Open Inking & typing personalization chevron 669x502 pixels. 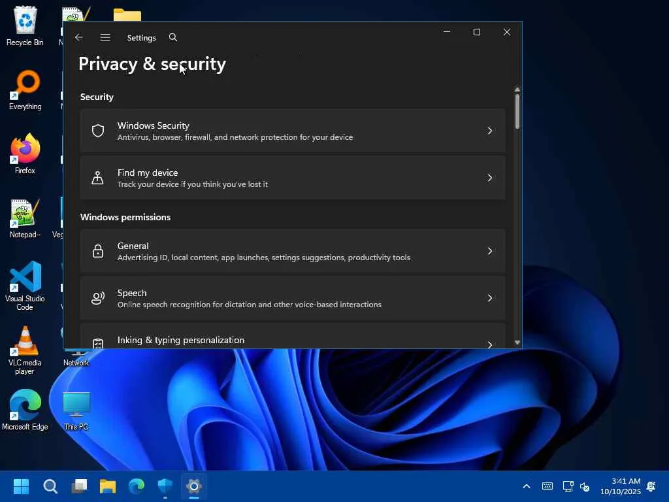[x=490, y=344]
